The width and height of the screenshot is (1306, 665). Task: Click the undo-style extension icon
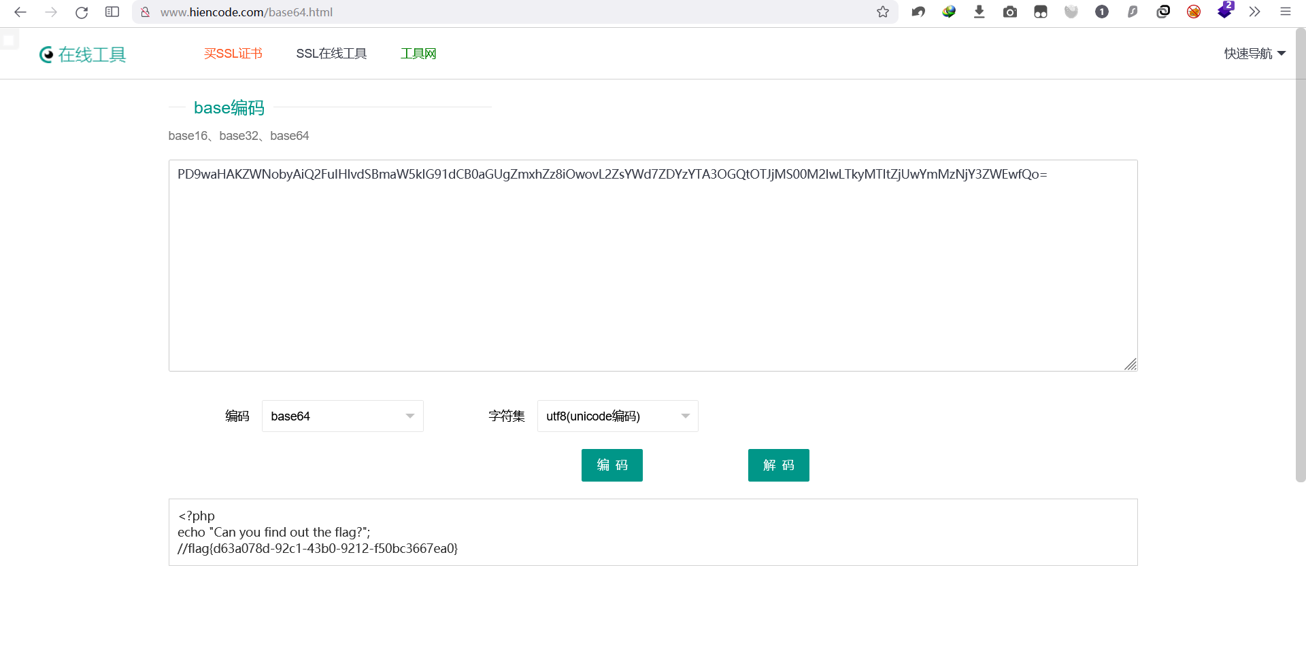click(918, 12)
